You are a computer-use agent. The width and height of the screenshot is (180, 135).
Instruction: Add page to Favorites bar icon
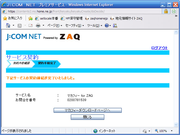pos(30,18)
